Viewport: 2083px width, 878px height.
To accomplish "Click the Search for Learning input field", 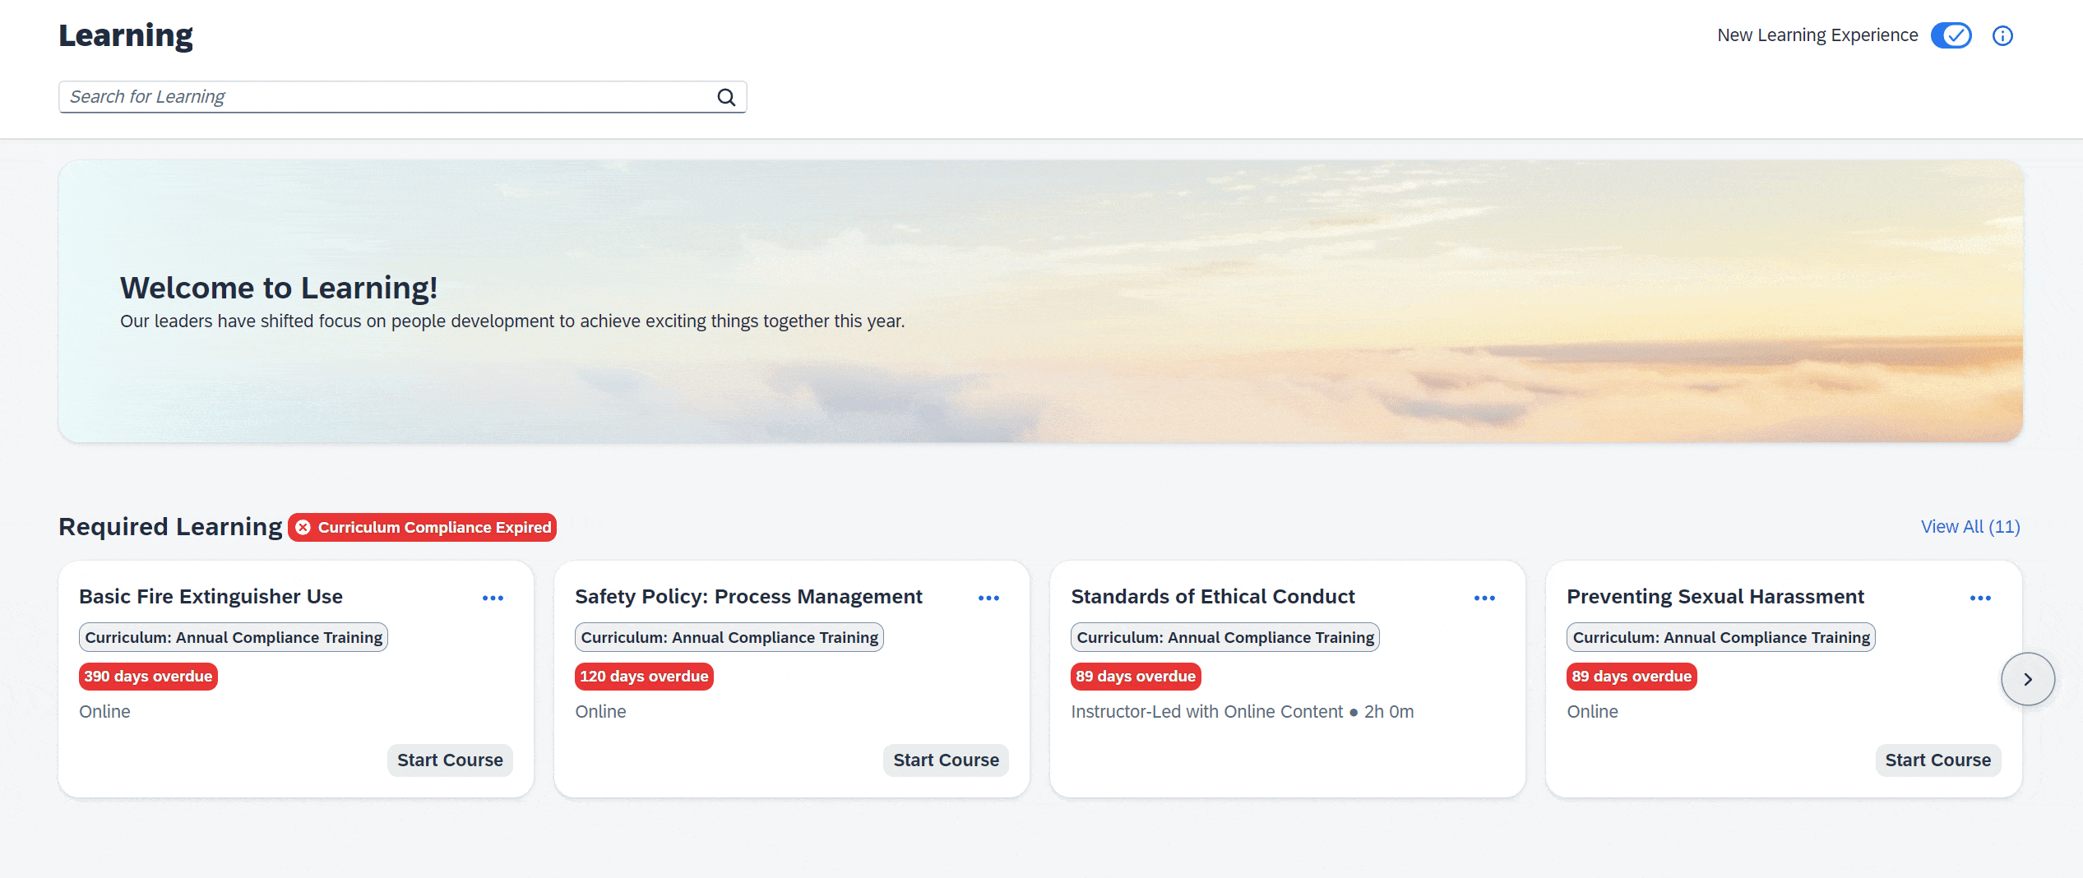I will [x=370, y=96].
